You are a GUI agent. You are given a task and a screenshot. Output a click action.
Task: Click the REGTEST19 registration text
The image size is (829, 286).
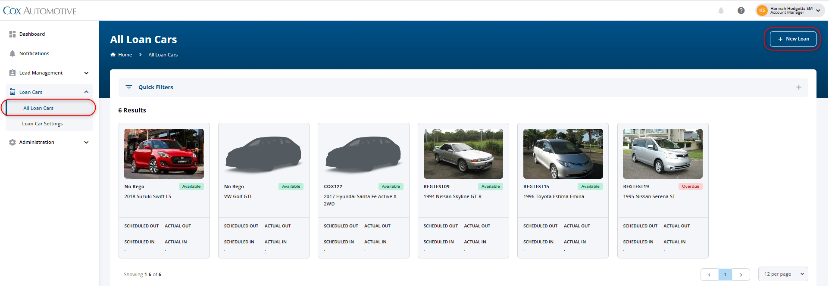(x=636, y=187)
